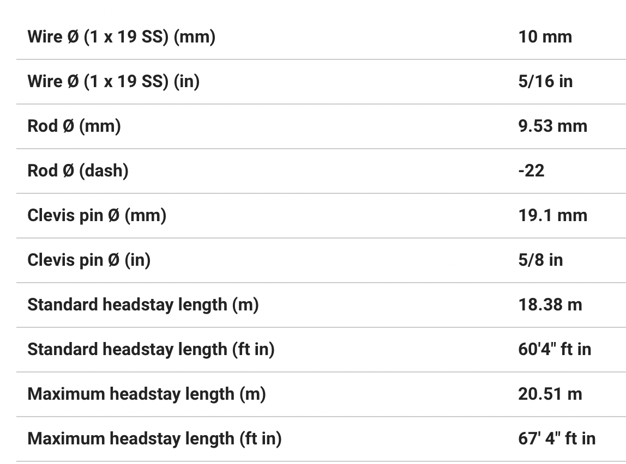
Task: Click the 'Maximum headstay length (m)' label
Action: pos(146,394)
